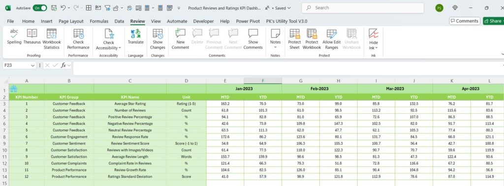The width and height of the screenshot is (504, 186).
Task: Switch to the Automate tab
Action: point(177,21)
